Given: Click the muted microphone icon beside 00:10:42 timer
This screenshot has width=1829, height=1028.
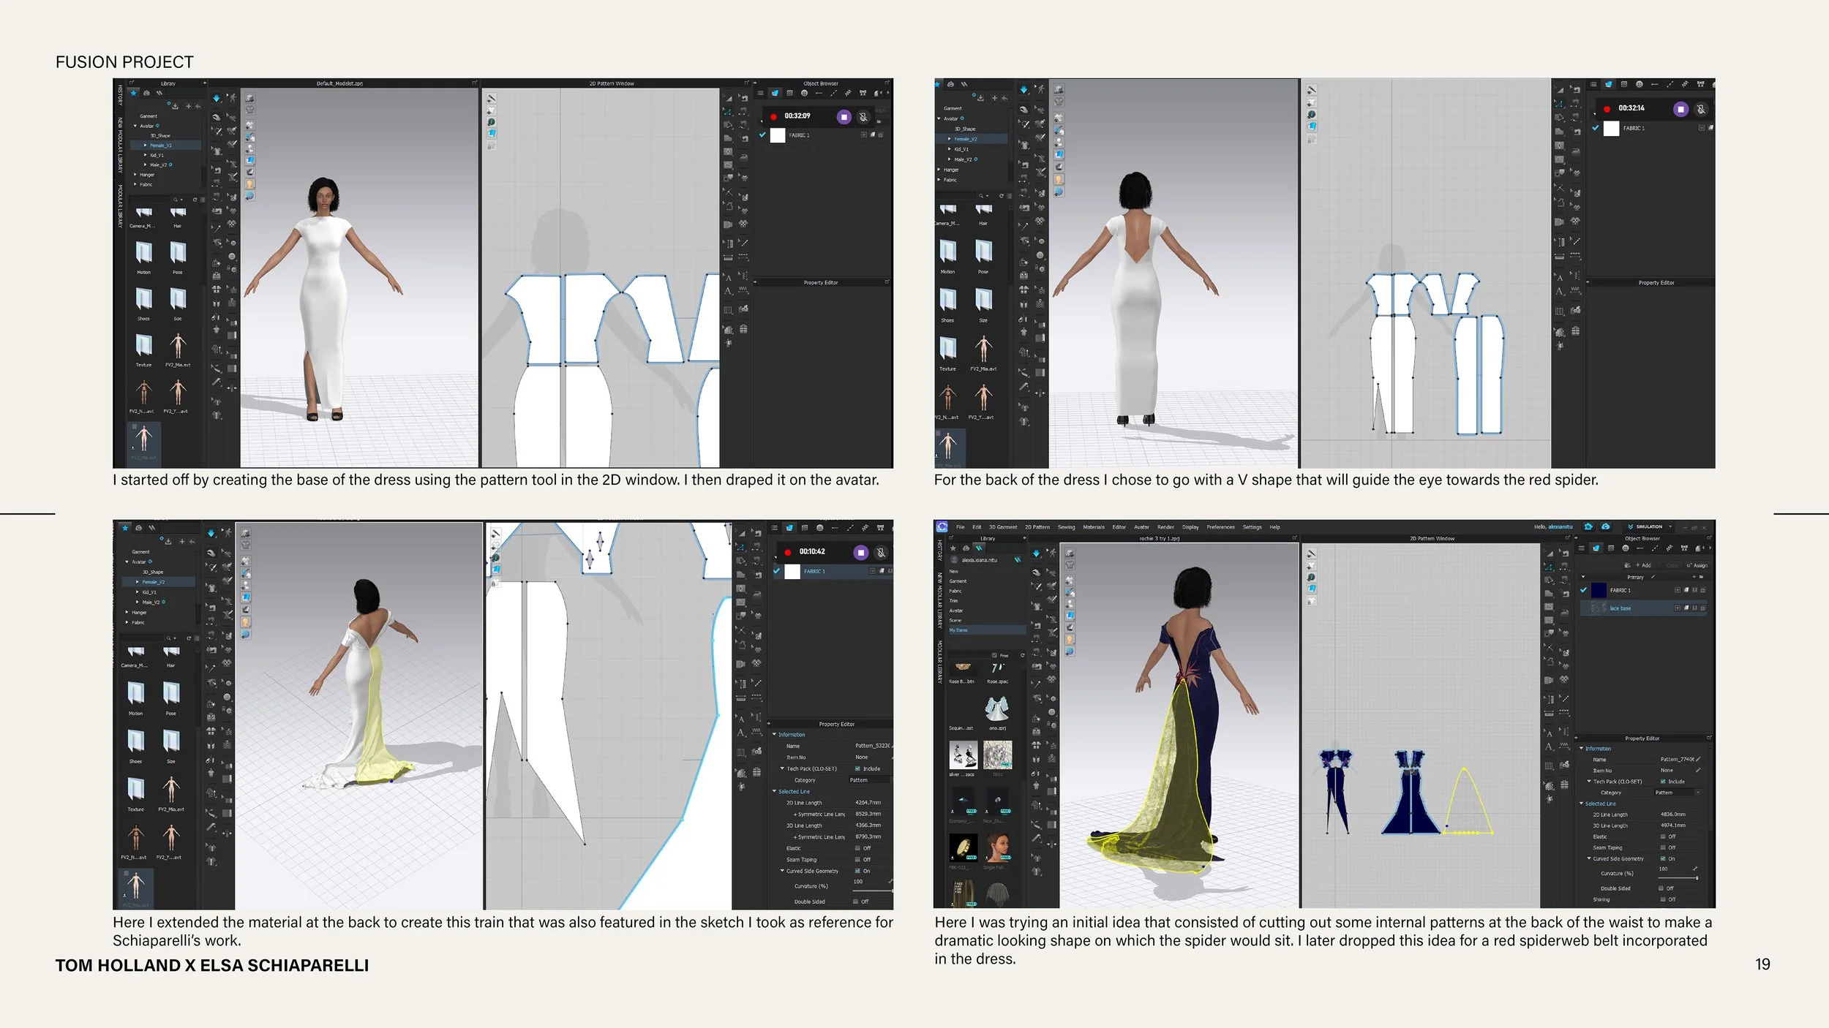Looking at the screenshot, I should (881, 552).
